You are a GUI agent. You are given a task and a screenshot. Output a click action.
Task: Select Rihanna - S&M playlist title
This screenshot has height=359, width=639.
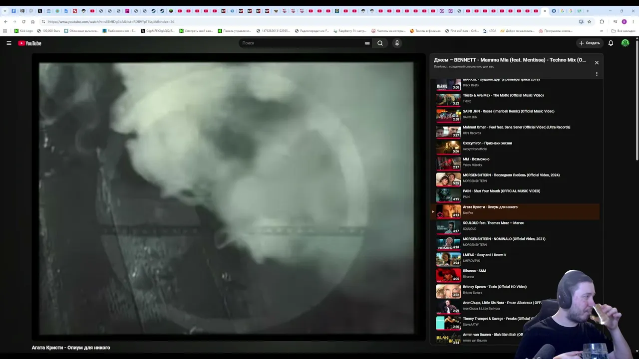click(474, 271)
